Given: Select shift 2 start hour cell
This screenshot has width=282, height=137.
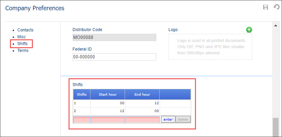Looking at the screenshot, I should pos(108,111).
